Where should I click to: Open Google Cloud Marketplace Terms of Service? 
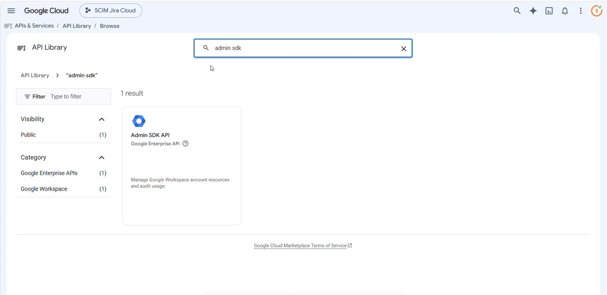tap(300, 245)
